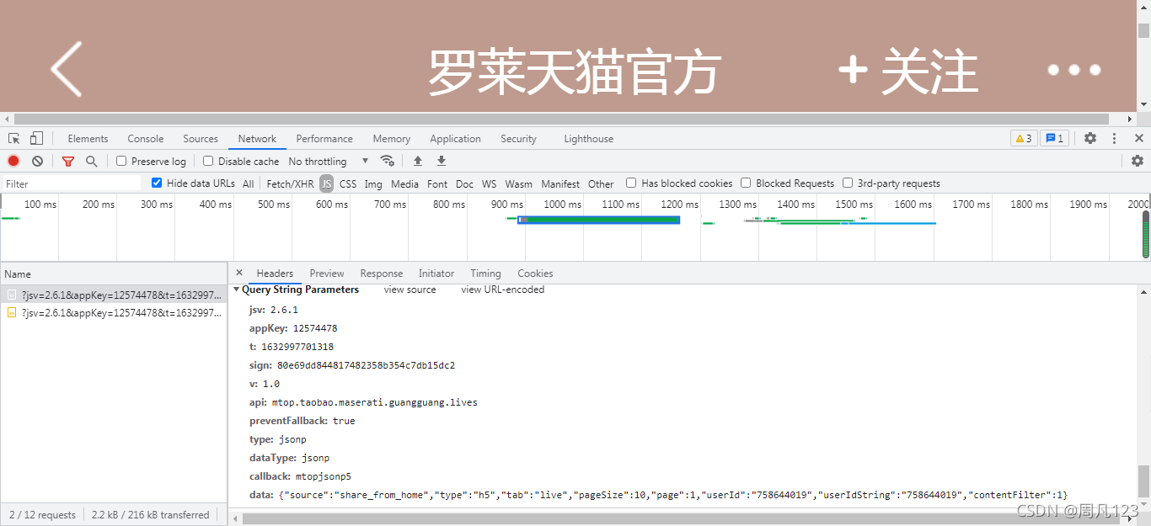Filter requests by Other
Screen dimensions: 1151x526
pyautogui.click(x=601, y=183)
